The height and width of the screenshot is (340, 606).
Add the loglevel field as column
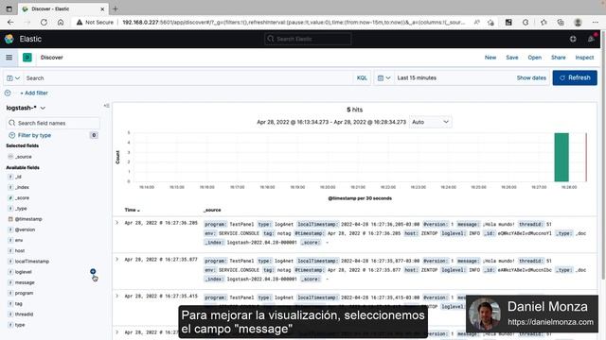tap(93, 271)
